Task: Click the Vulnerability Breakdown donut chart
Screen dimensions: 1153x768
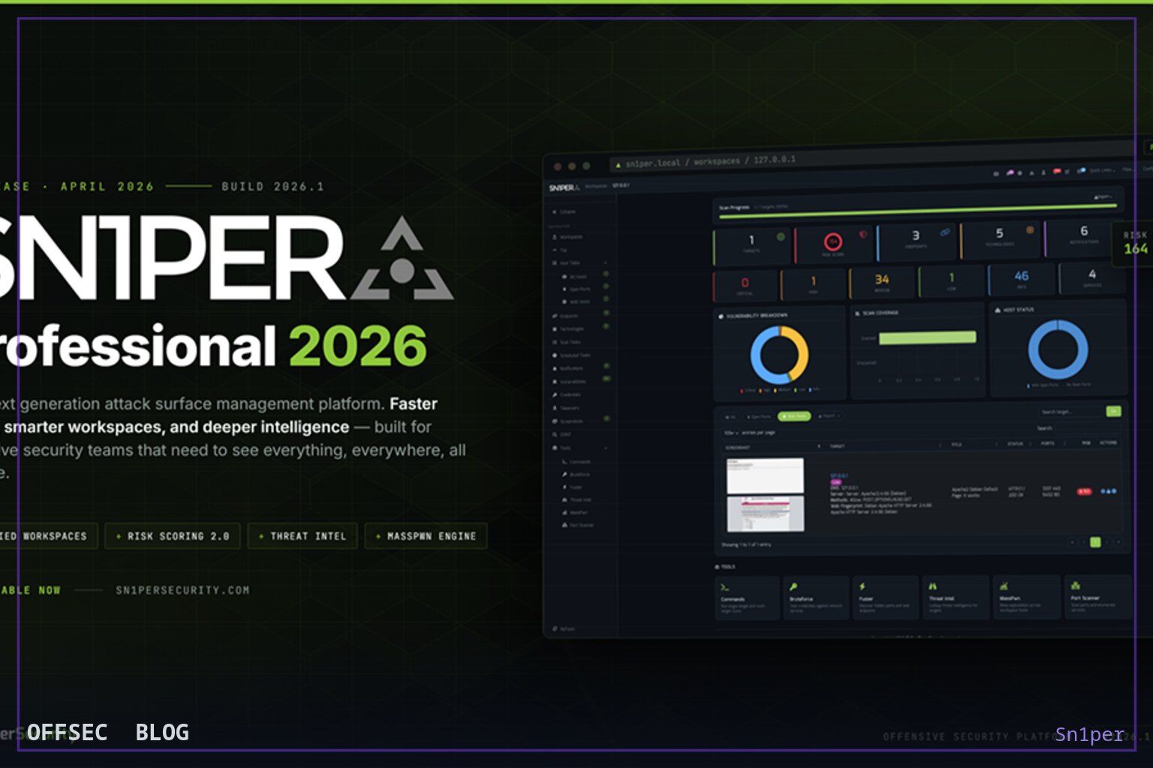Action: tap(779, 355)
